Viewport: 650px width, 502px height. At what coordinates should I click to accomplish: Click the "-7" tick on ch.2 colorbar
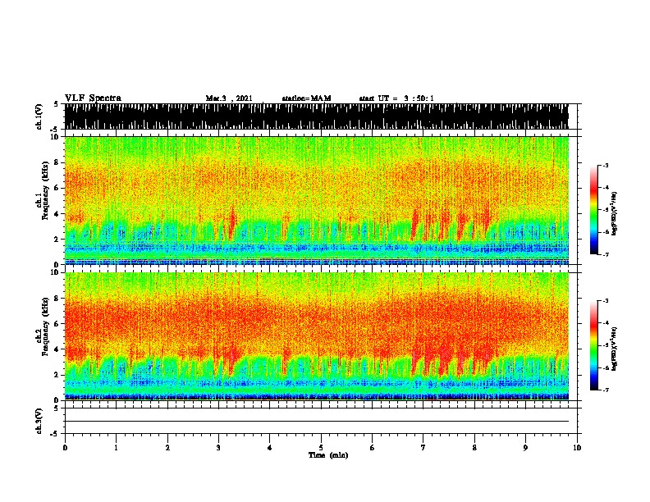(605, 390)
